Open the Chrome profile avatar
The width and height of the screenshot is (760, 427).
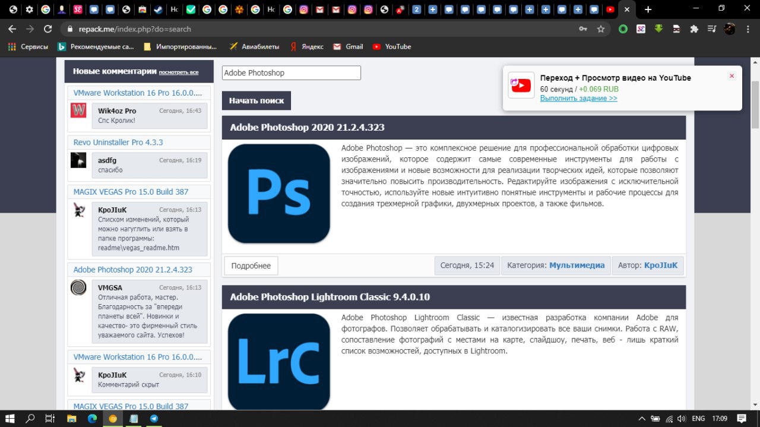(x=730, y=29)
